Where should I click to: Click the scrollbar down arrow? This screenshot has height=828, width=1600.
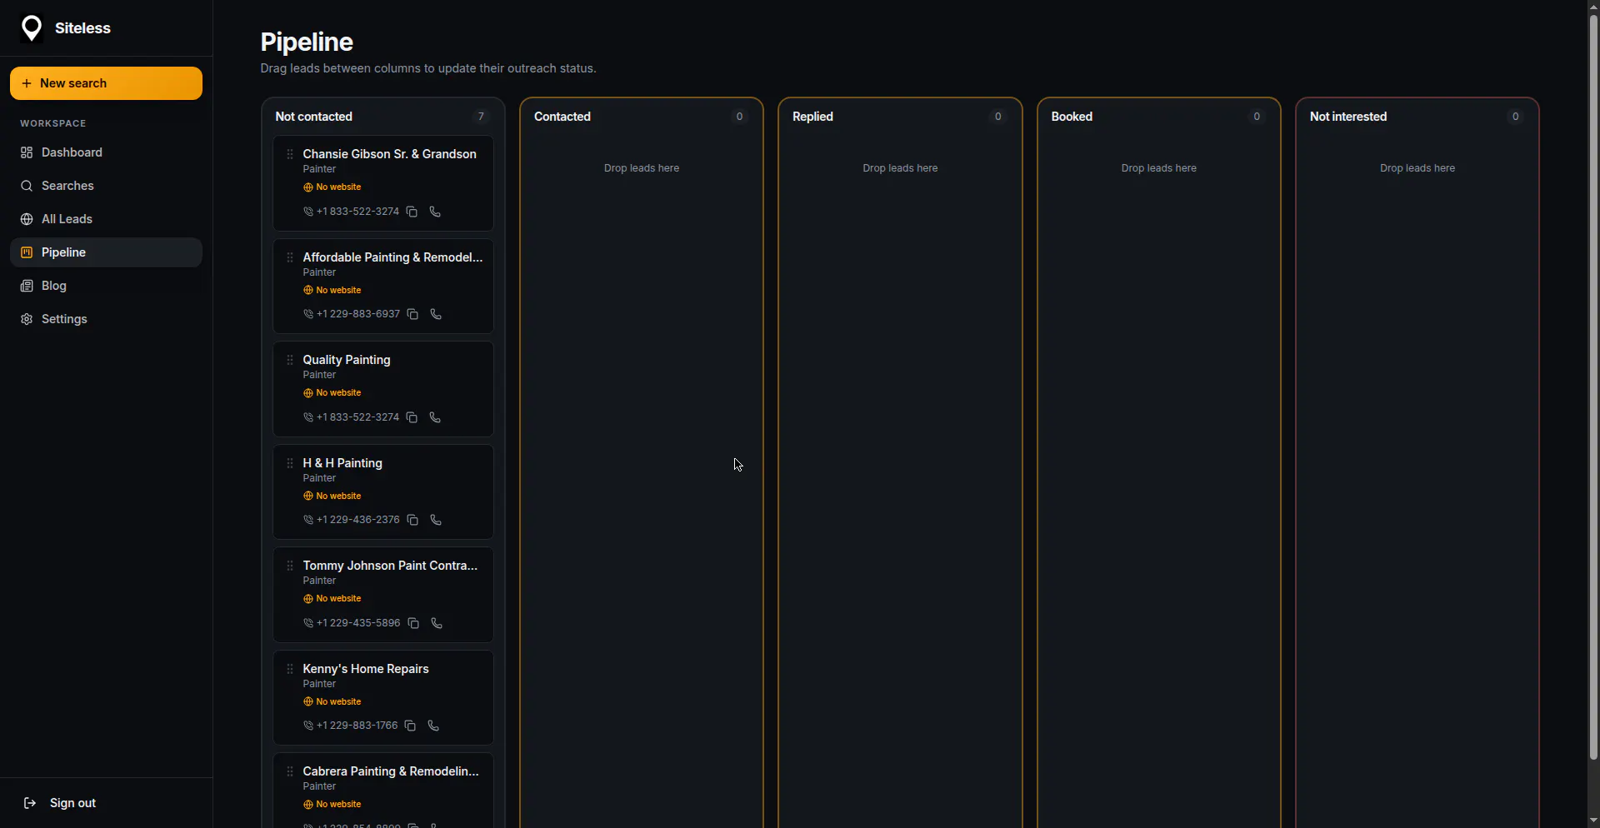pyautogui.click(x=1593, y=821)
